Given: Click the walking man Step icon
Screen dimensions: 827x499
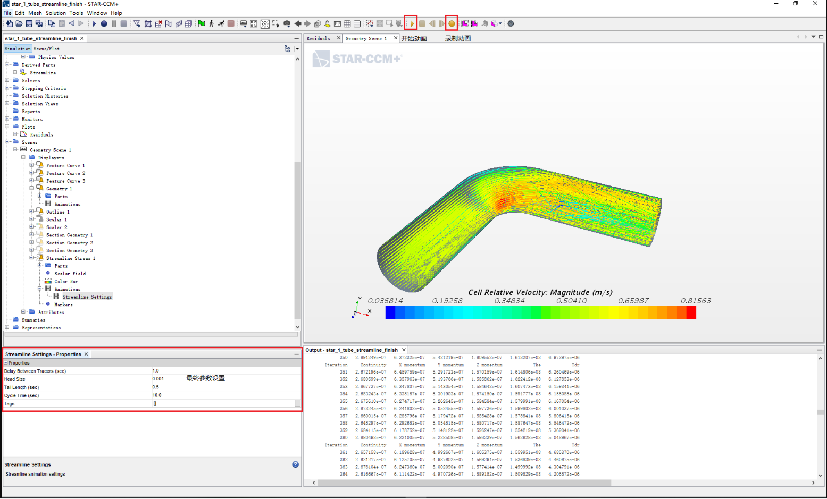Looking at the screenshot, I should [x=211, y=23].
